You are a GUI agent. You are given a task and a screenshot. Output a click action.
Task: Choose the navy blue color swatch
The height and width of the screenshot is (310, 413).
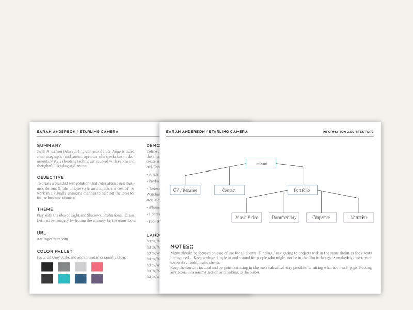click(x=81, y=278)
